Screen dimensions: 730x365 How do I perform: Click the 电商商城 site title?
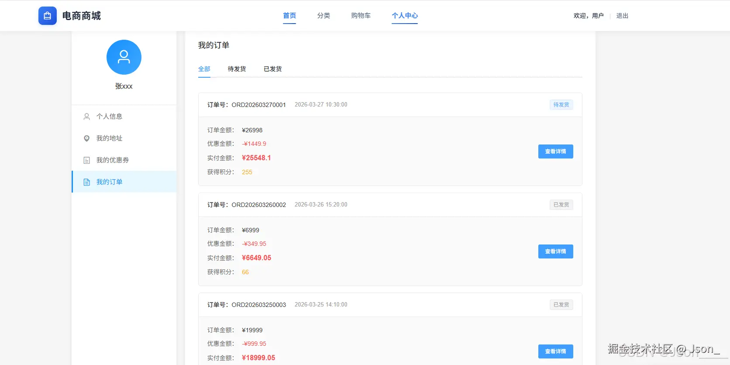tap(82, 16)
